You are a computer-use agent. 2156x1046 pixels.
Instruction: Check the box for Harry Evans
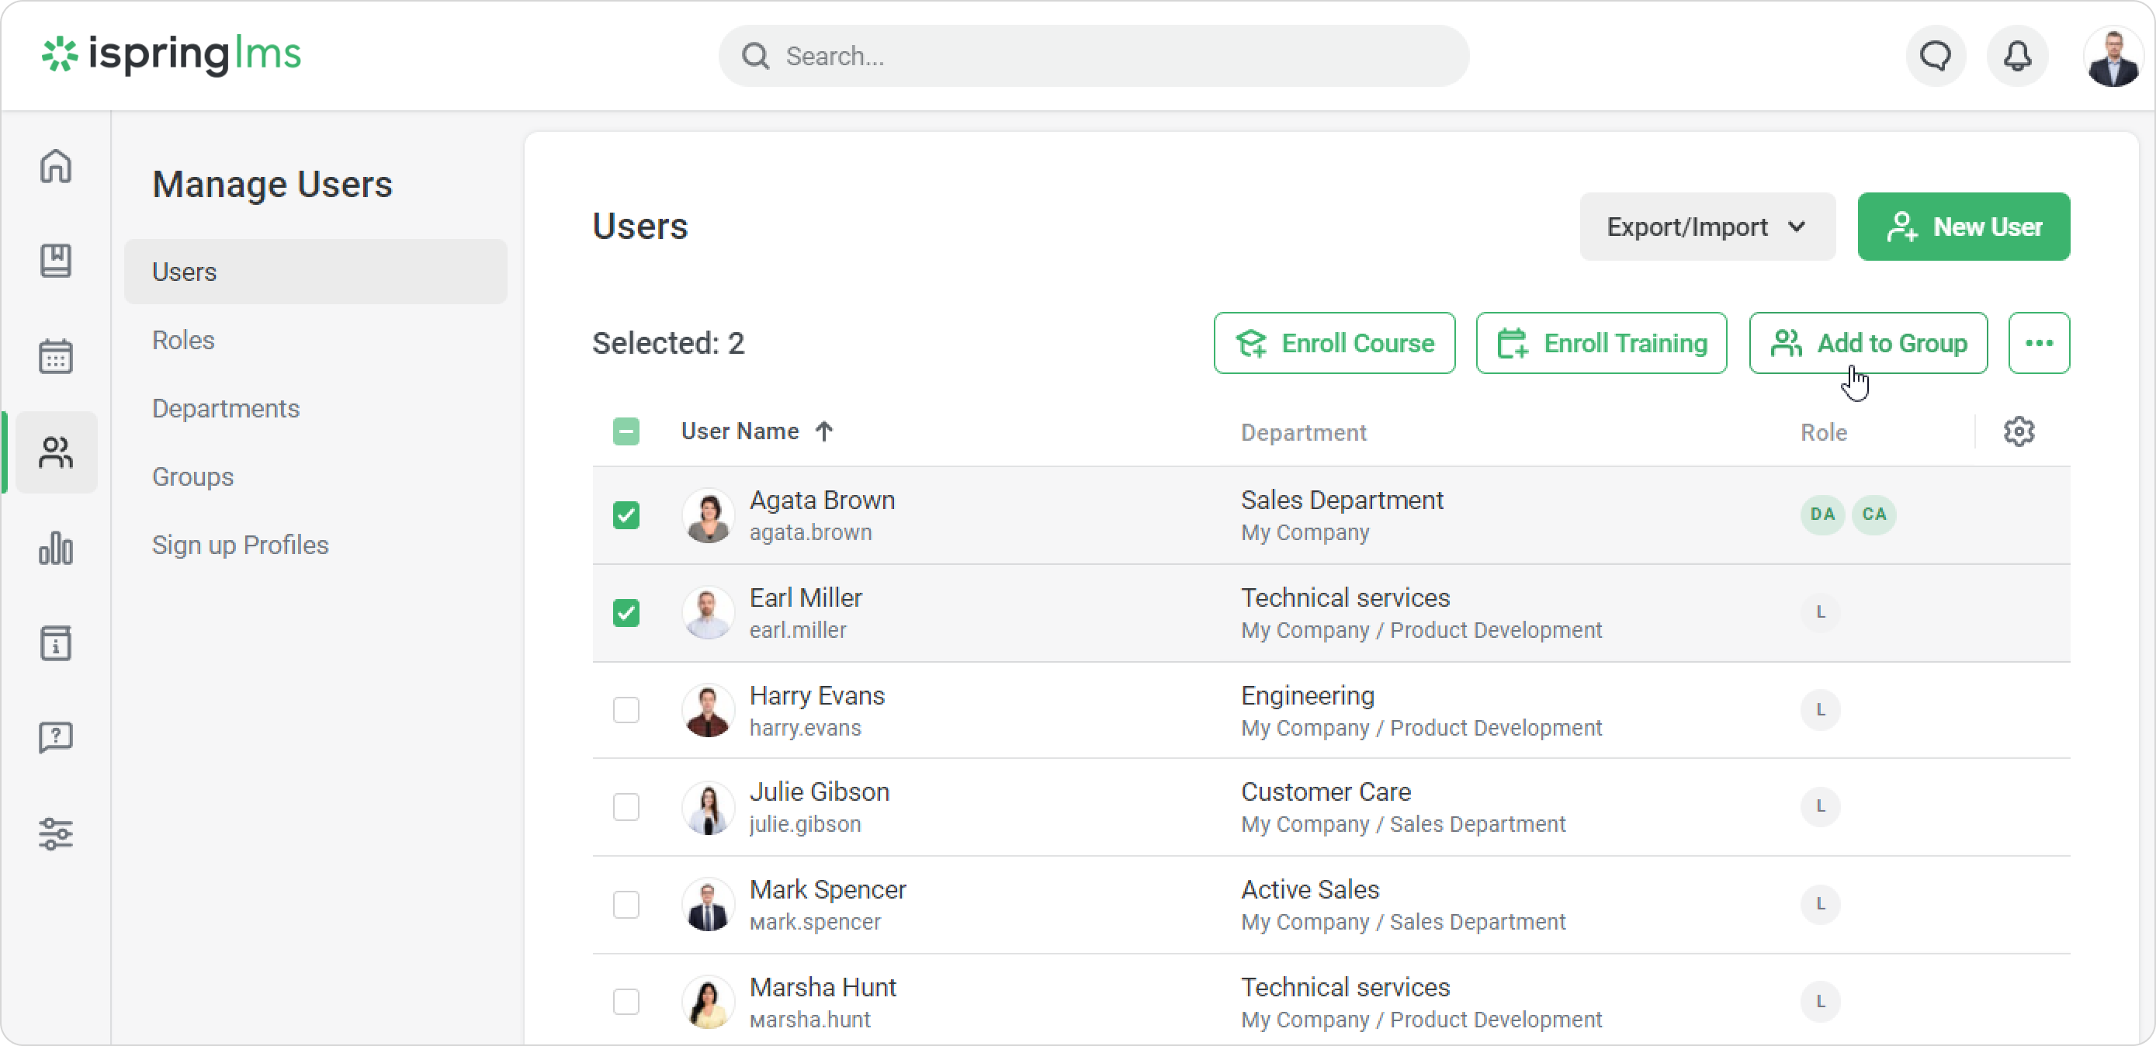[626, 709]
